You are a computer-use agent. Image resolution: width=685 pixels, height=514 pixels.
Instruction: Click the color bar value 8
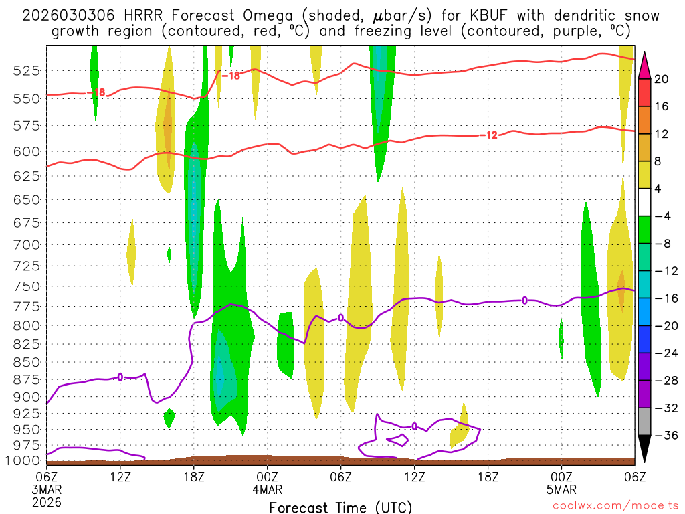pos(658,162)
